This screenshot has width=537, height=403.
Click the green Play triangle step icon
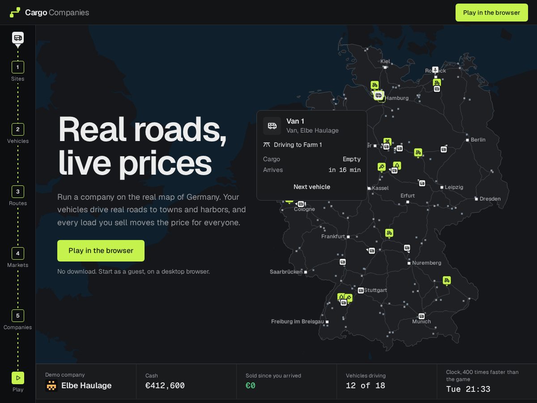18,378
